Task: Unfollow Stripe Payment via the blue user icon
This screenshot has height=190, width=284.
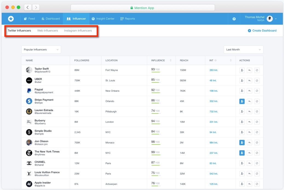Action: pyautogui.click(x=242, y=101)
